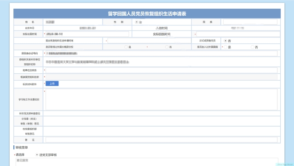Click the 备注 input field
This screenshot has width=294, height=166.
[161, 140]
